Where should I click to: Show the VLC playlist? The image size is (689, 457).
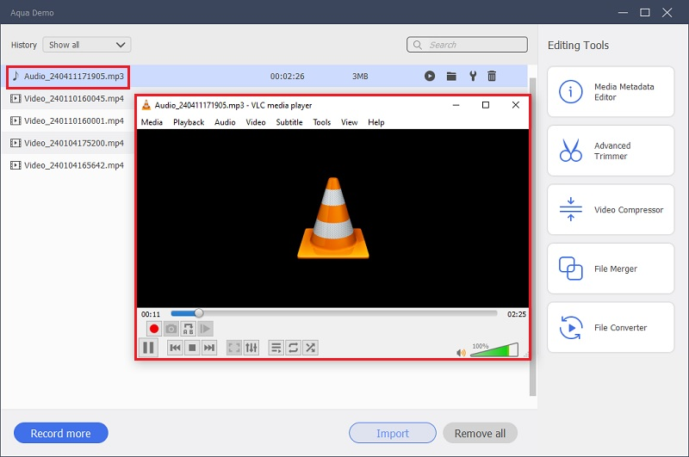click(276, 348)
